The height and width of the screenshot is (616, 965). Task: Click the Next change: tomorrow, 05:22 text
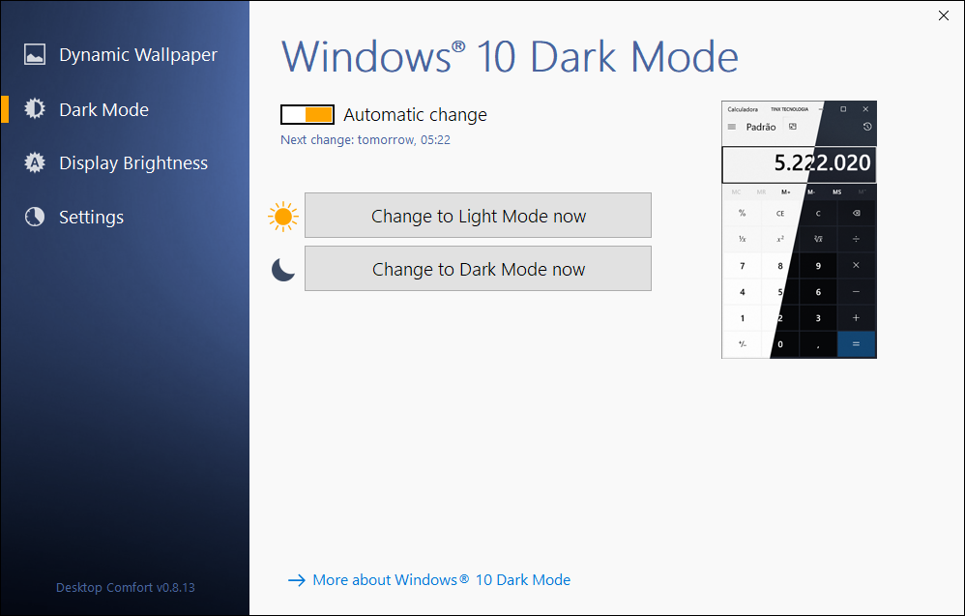pos(366,139)
